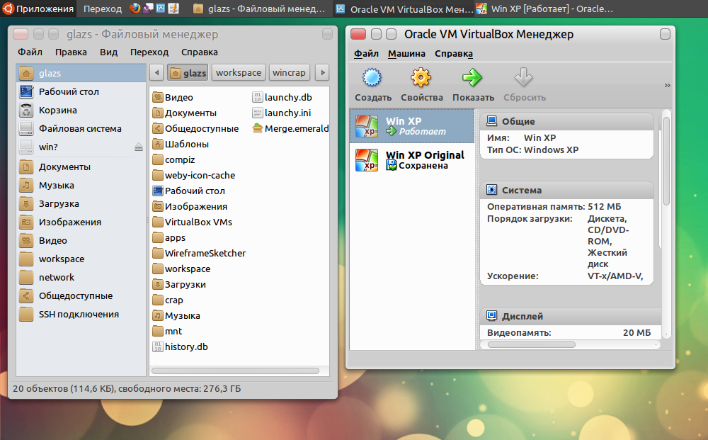
Task: Open network in sidebar places
Action: [81, 277]
